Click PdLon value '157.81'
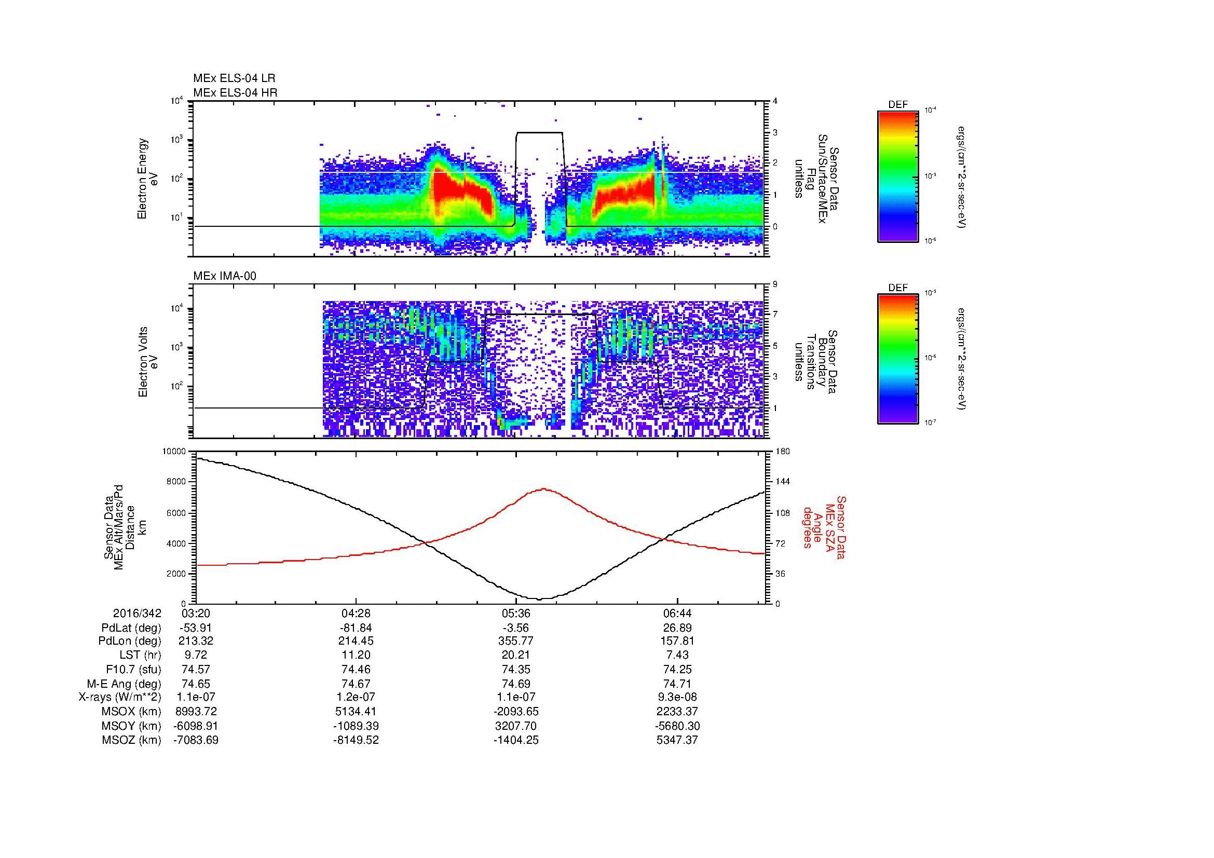The image size is (1214, 858). pos(677,641)
